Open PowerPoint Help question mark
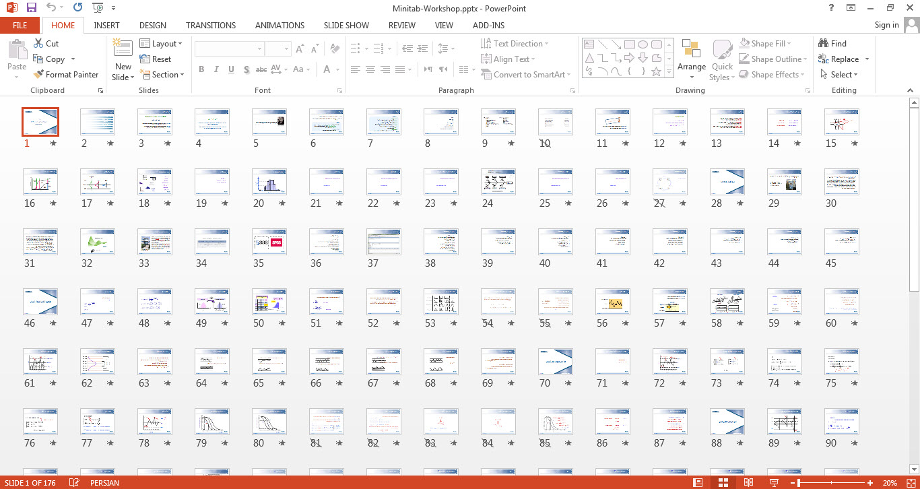The width and height of the screenshot is (920, 489). click(832, 8)
